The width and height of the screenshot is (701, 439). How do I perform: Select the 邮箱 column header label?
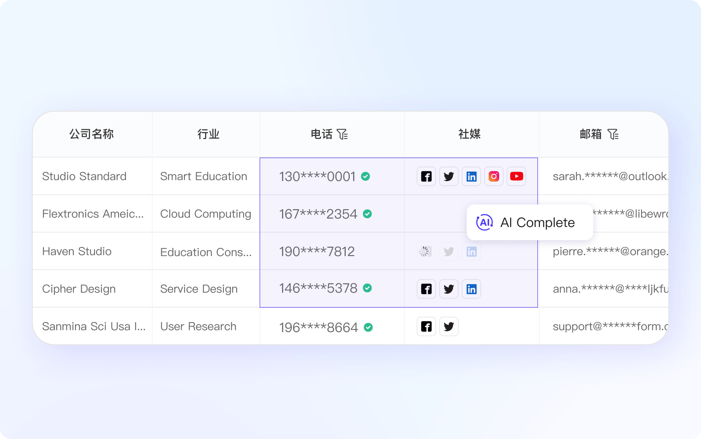pos(591,134)
